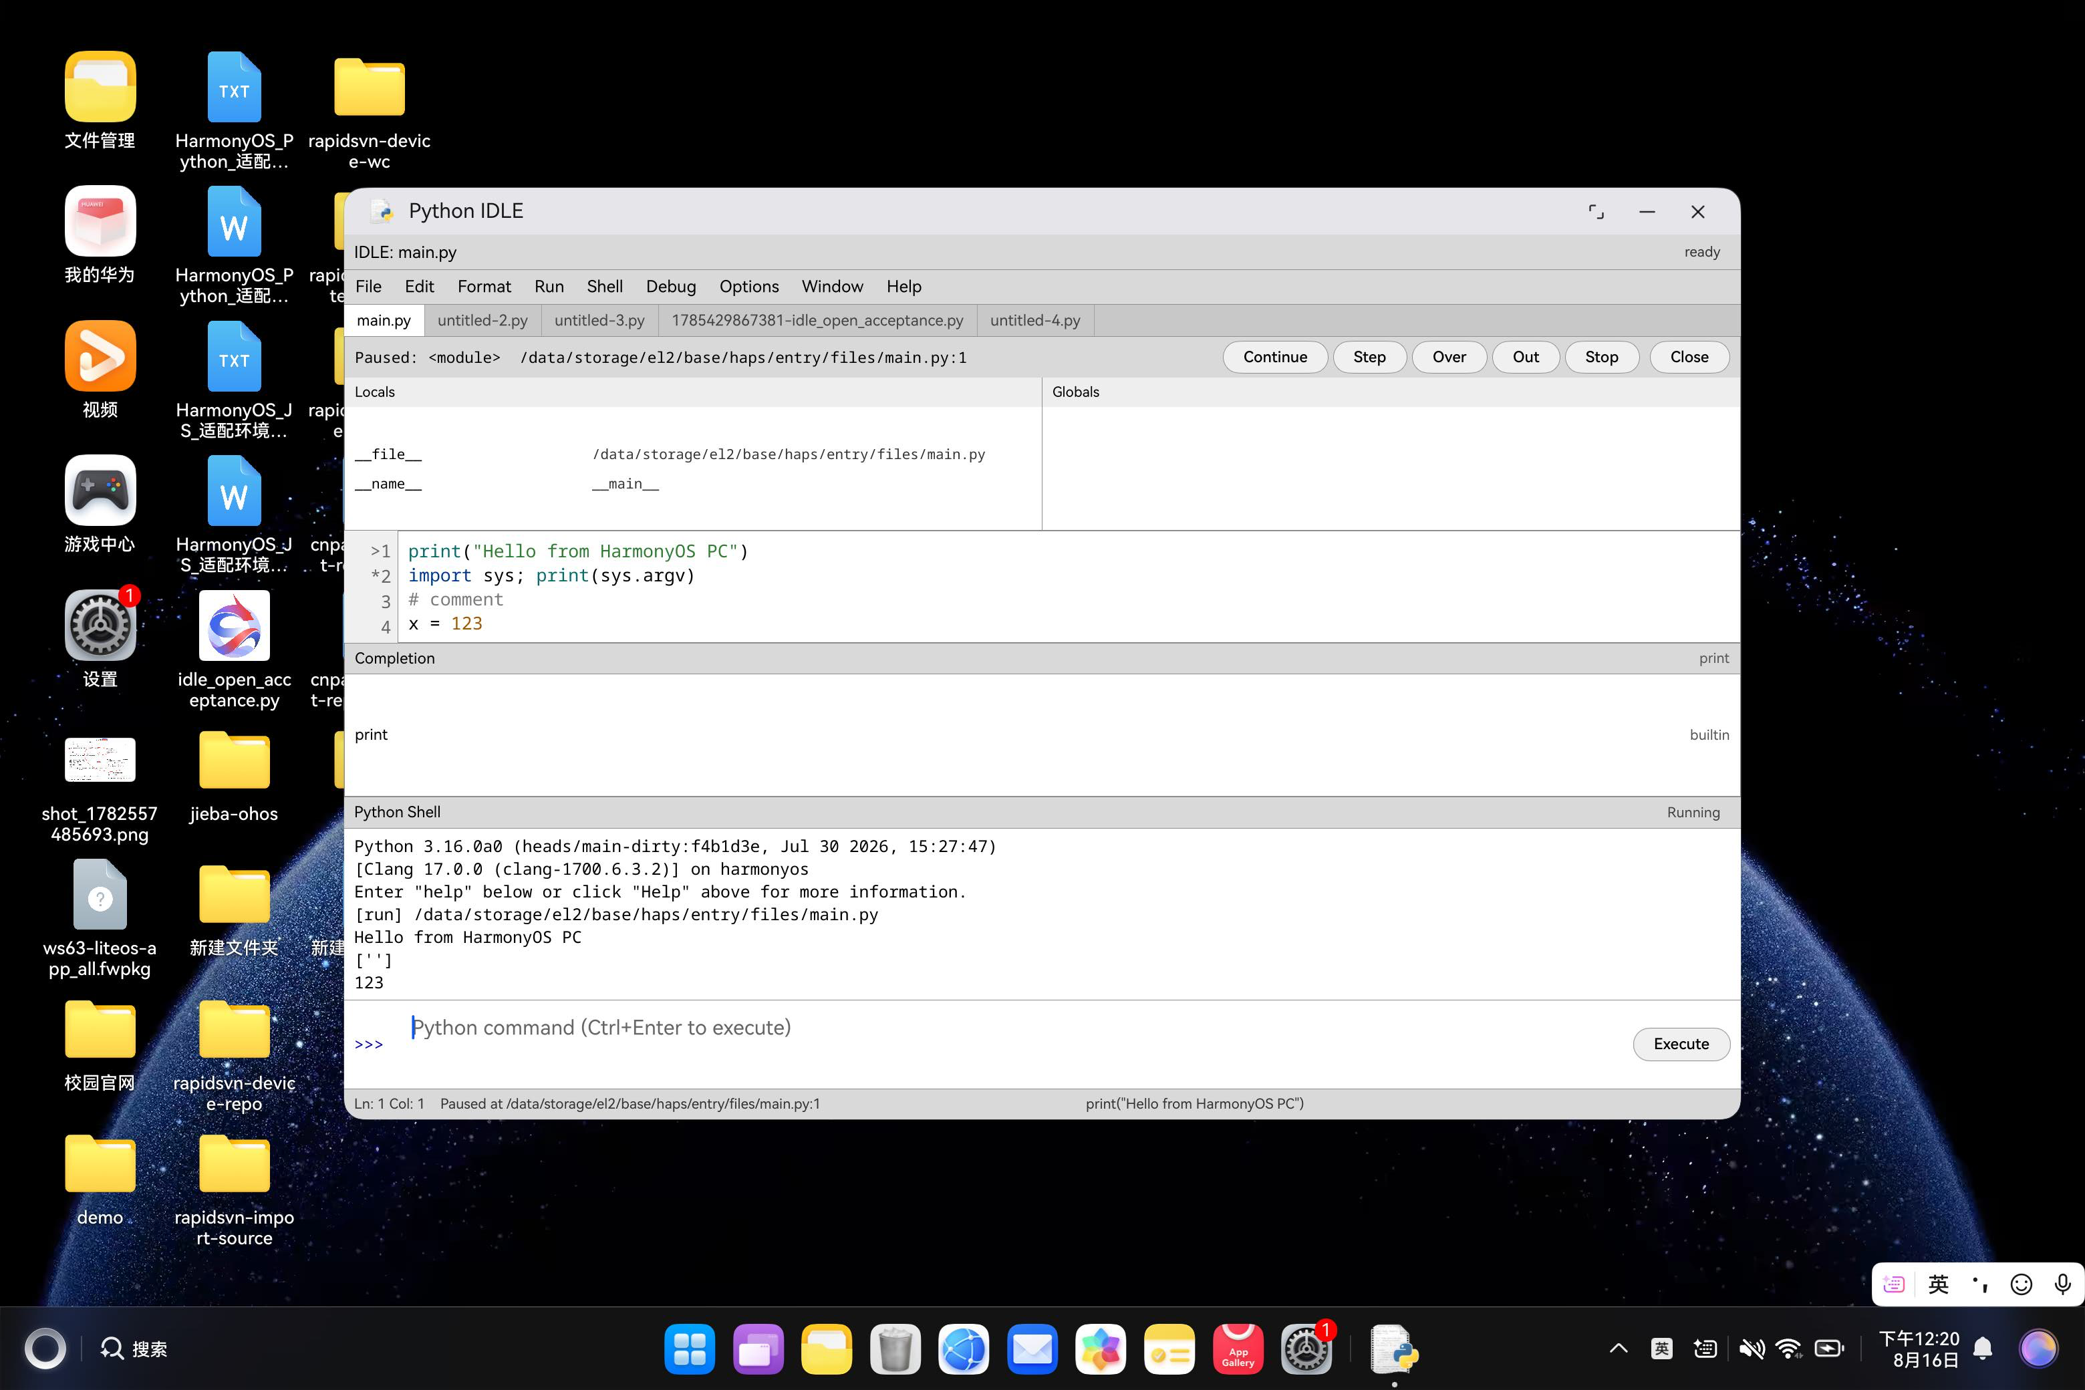This screenshot has height=1390, width=2085.
Task: Open the Gallery photos app in dock
Action: [1100, 1349]
